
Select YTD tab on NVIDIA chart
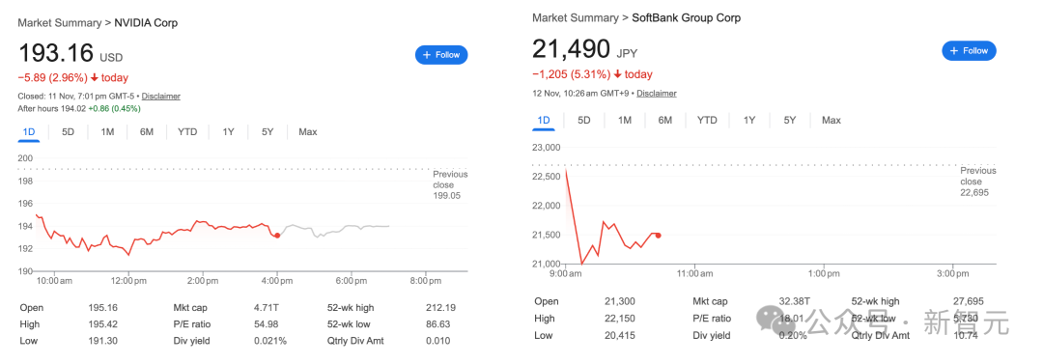[187, 131]
